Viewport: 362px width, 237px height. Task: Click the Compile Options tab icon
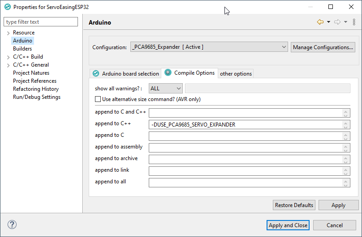click(168, 72)
